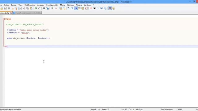
Task: Click the Zoom In toolbar icon
Action: [52, 8]
